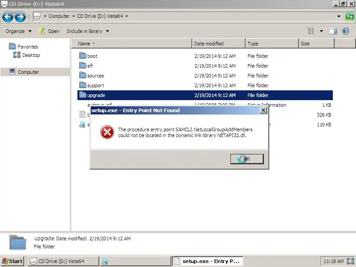Switch to setup.exe - Entry P... taskbar button
This screenshot has width=356, height=267.
208,261
